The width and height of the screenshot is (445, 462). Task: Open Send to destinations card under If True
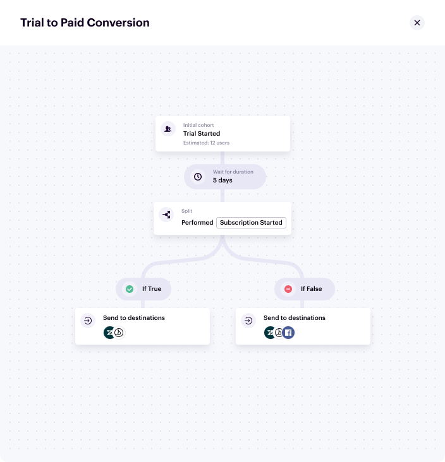coord(142,326)
